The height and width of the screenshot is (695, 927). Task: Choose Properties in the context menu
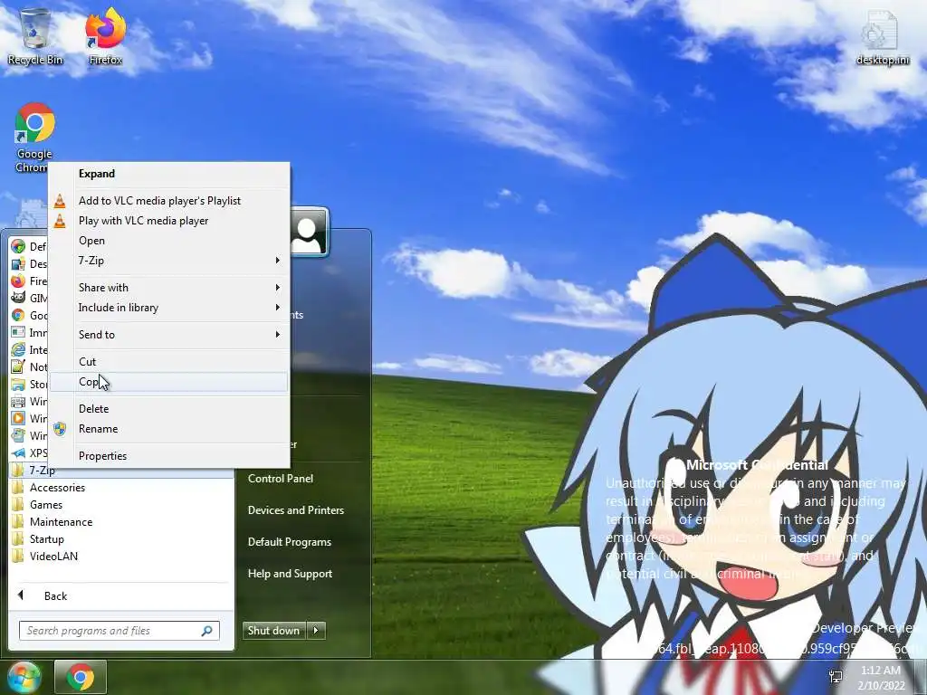tap(168, 456)
